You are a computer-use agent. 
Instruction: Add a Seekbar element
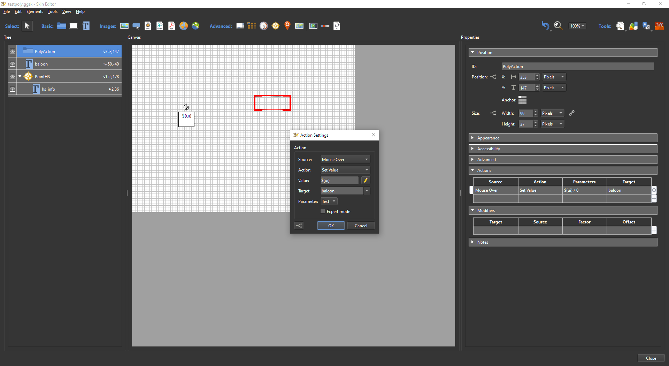tap(325, 26)
